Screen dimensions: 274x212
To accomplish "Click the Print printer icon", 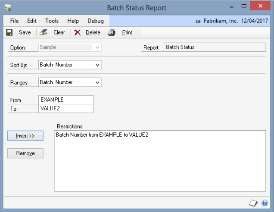I will (112, 32).
